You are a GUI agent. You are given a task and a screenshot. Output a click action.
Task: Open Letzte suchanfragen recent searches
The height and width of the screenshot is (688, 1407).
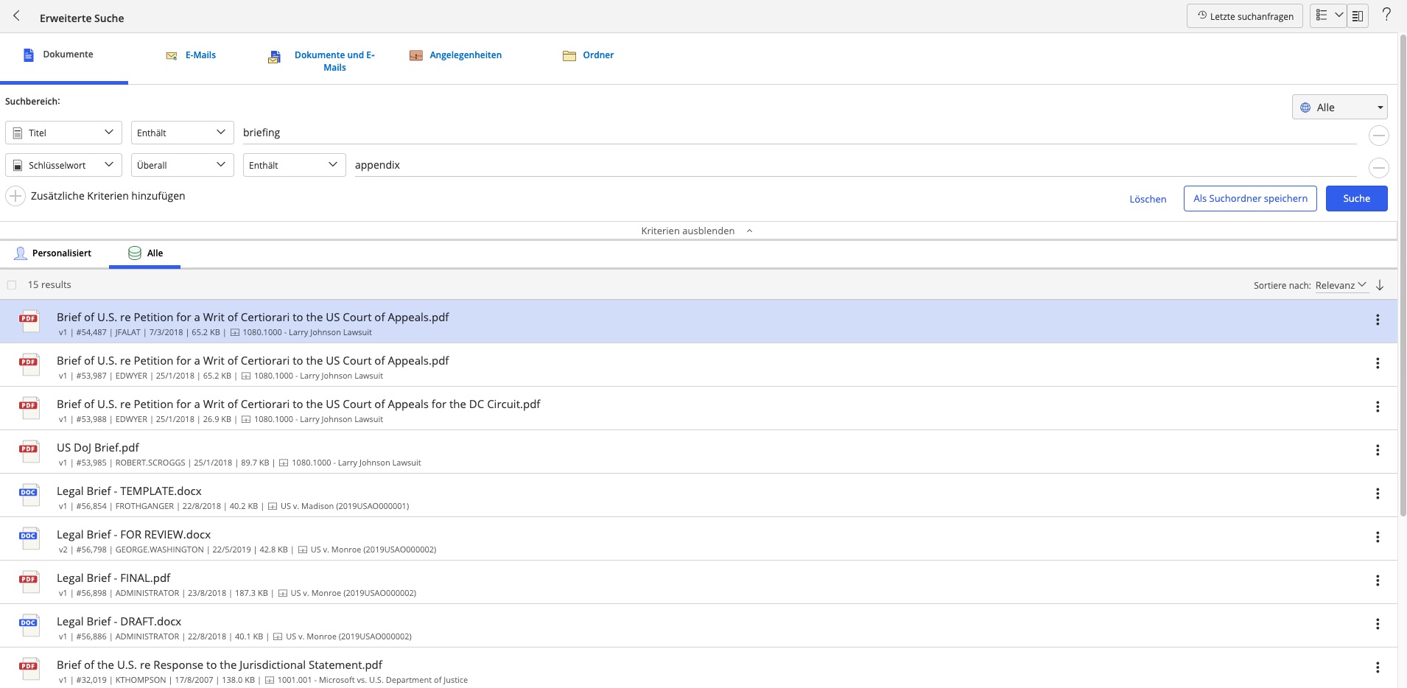1245,15
